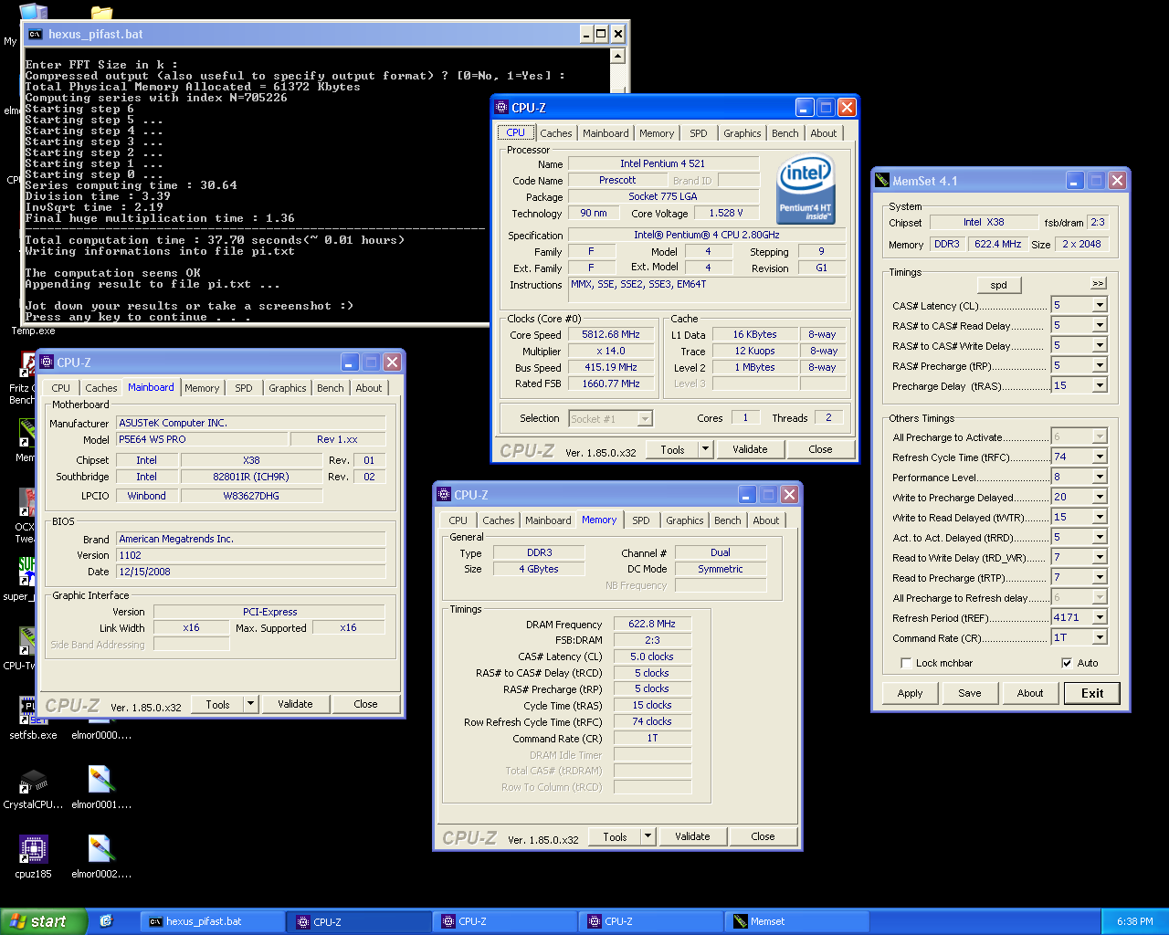Expand Tools arrow in CPU-Z Memory window
This screenshot has height=935, width=1169.
(648, 836)
